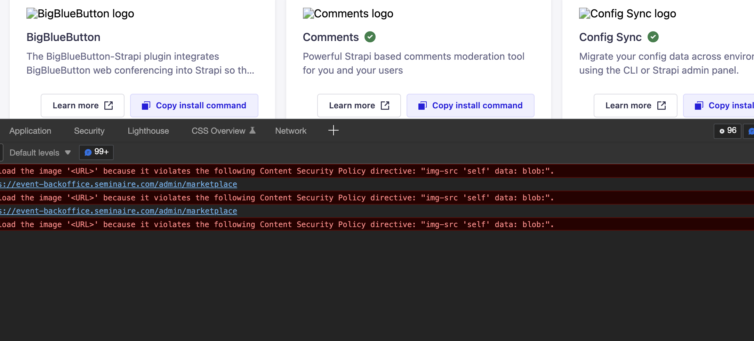Switch to the Network tab
The height and width of the screenshot is (341, 754).
pos(291,131)
